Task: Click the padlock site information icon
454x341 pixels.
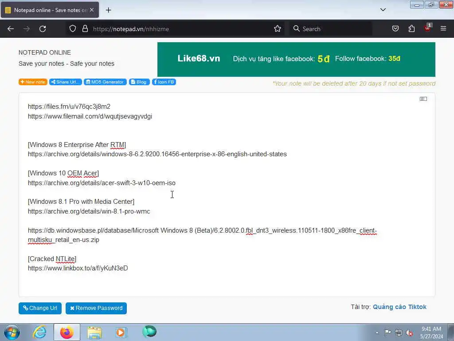Action: point(85,29)
